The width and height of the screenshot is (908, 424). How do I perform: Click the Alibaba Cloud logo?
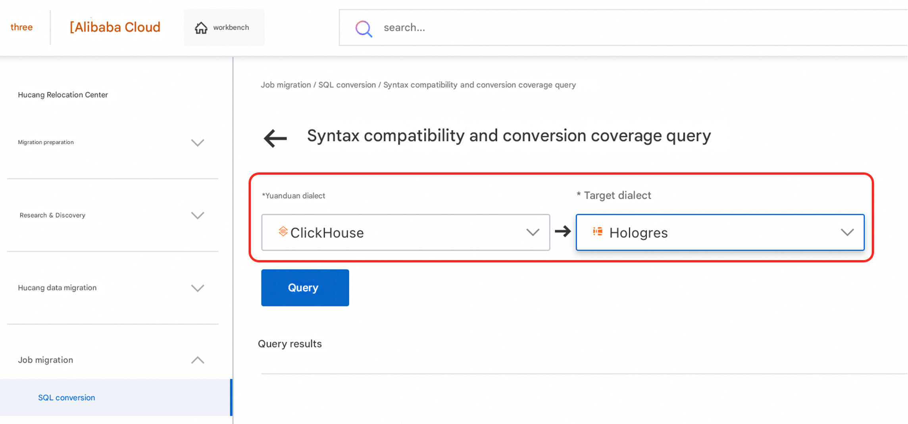(x=115, y=27)
